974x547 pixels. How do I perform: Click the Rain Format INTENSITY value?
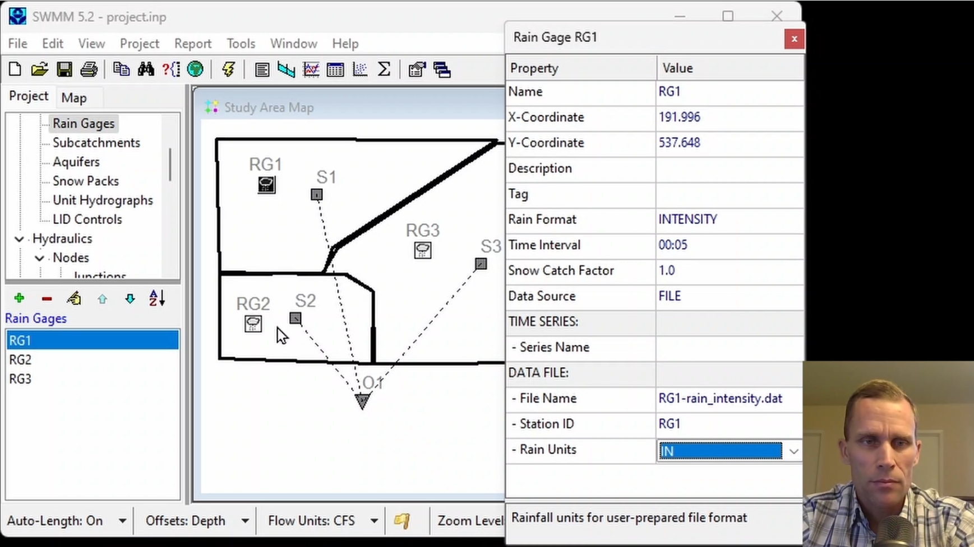pos(729,219)
